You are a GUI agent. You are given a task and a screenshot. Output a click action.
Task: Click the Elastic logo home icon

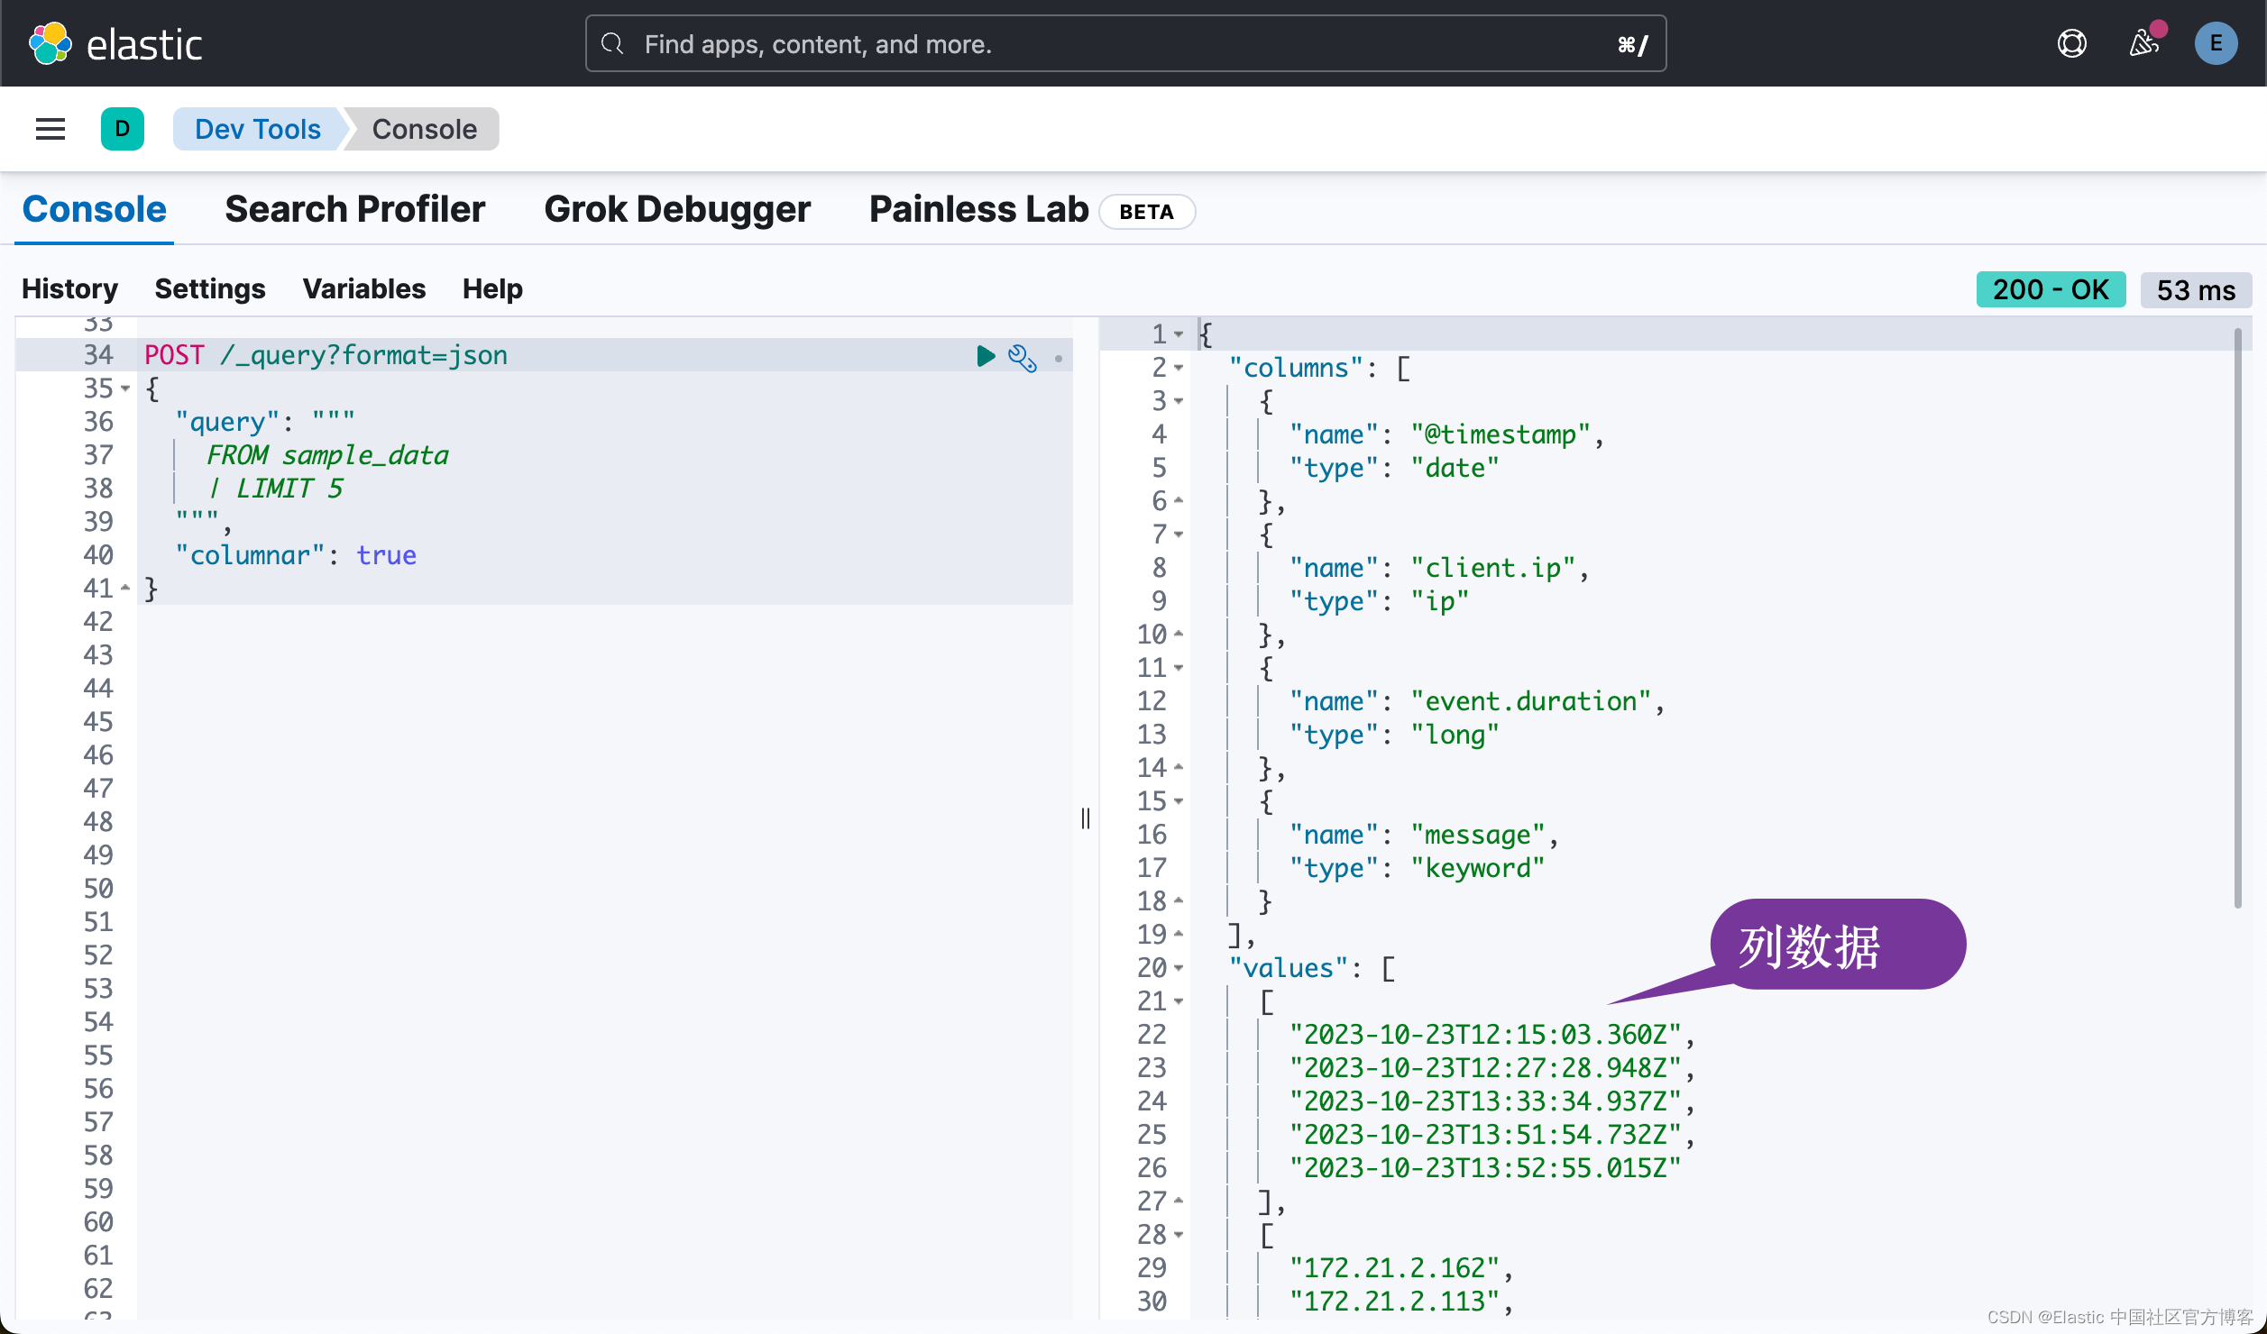coord(50,43)
